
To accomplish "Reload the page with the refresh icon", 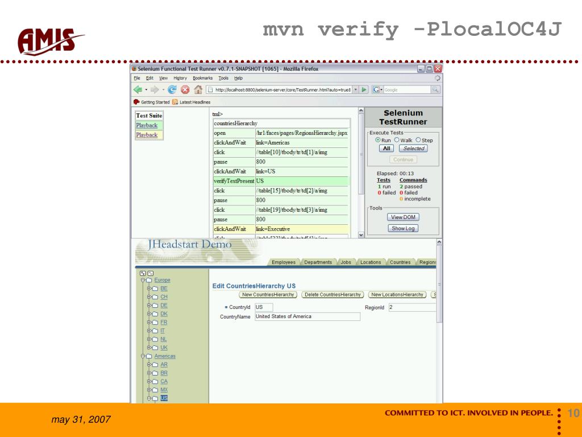I will (x=172, y=89).
